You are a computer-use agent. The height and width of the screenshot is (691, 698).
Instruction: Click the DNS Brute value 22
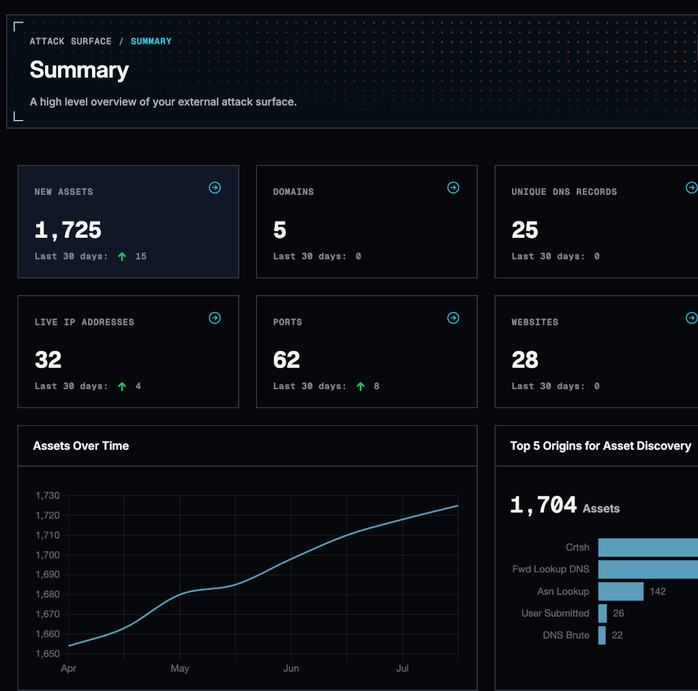click(617, 635)
